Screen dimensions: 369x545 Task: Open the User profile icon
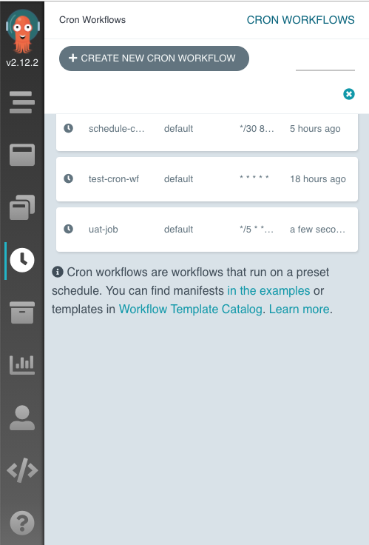point(22,418)
